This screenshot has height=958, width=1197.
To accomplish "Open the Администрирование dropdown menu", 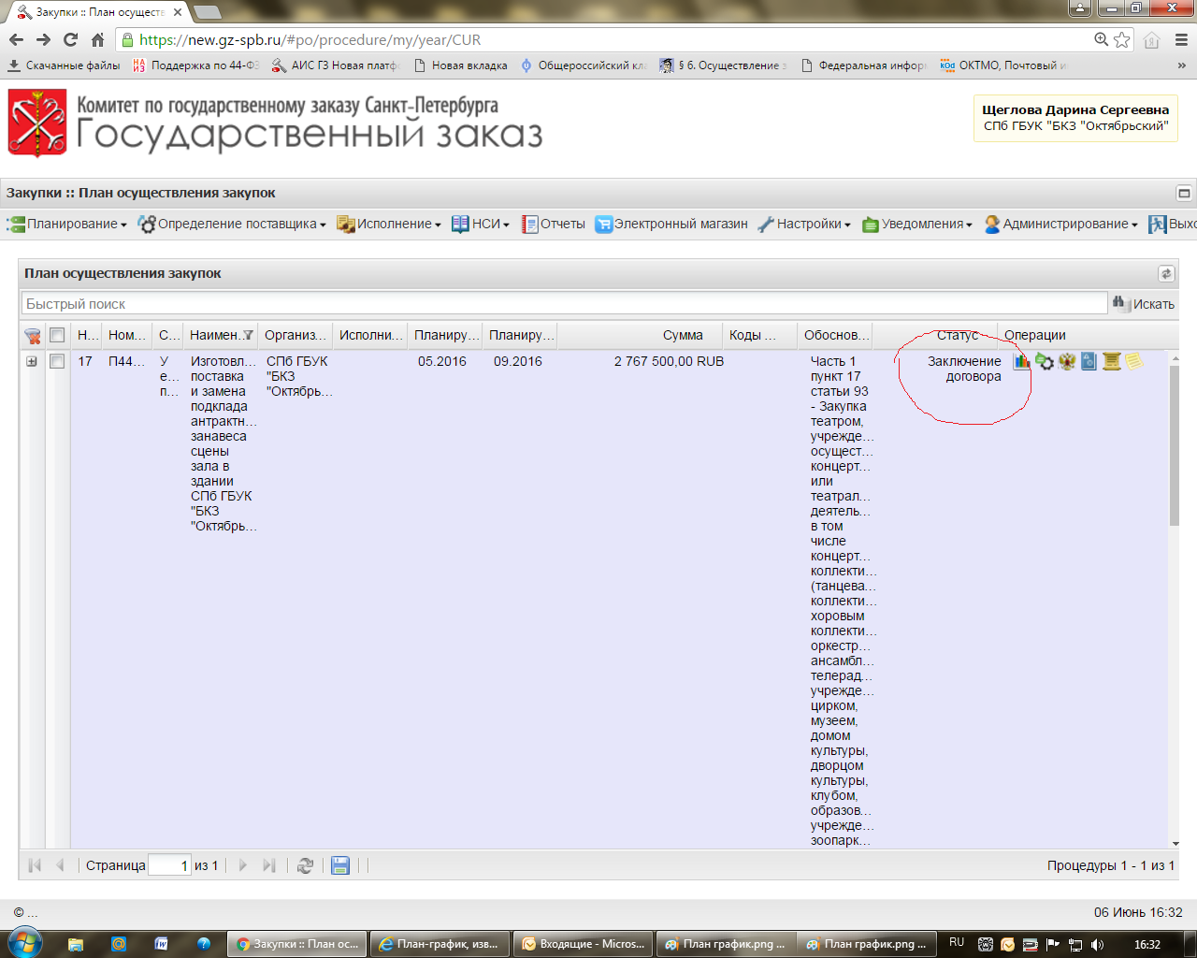I will [1060, 224].
